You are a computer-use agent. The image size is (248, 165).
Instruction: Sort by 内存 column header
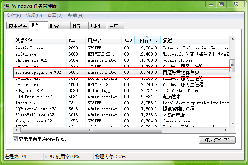click(148, 40)
